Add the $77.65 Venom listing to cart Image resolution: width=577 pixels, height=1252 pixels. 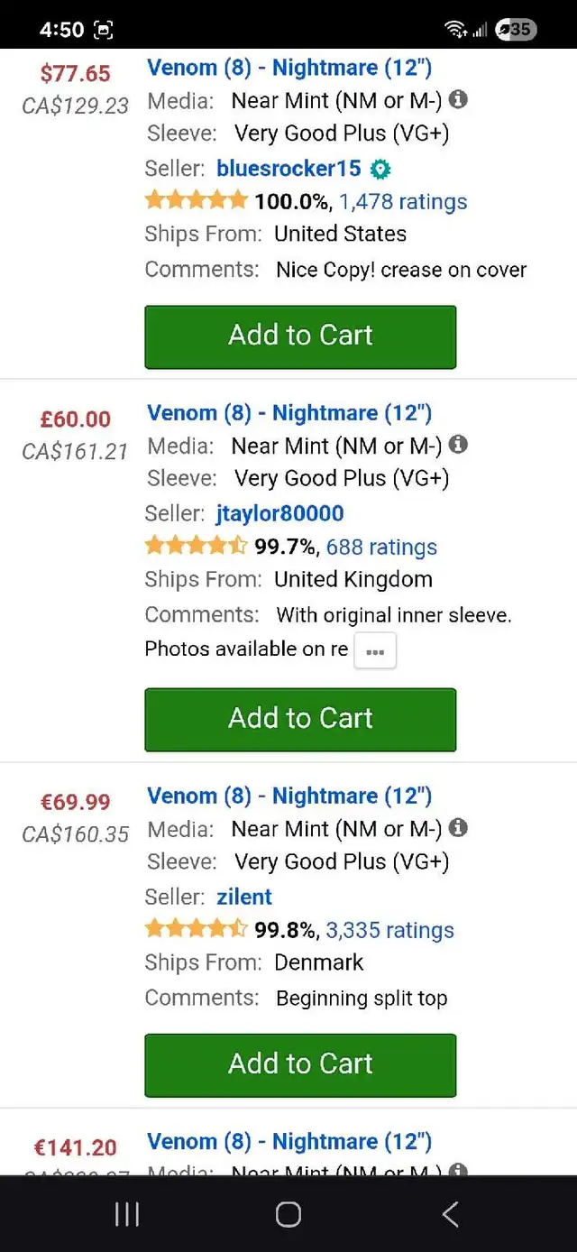[300, 336]
